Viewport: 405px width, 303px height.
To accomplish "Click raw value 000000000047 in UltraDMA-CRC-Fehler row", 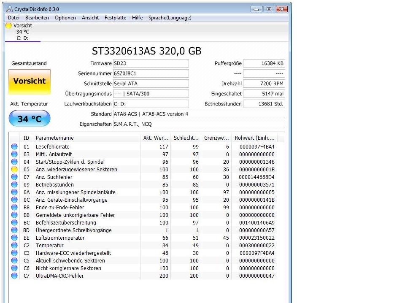I will click(257, 276).
